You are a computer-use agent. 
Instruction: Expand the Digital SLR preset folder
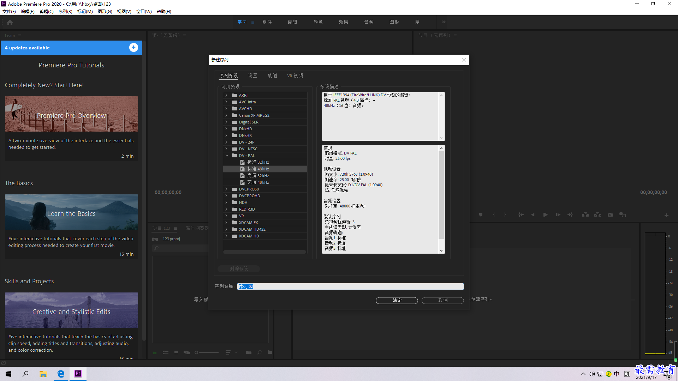[x=226, y=122]
